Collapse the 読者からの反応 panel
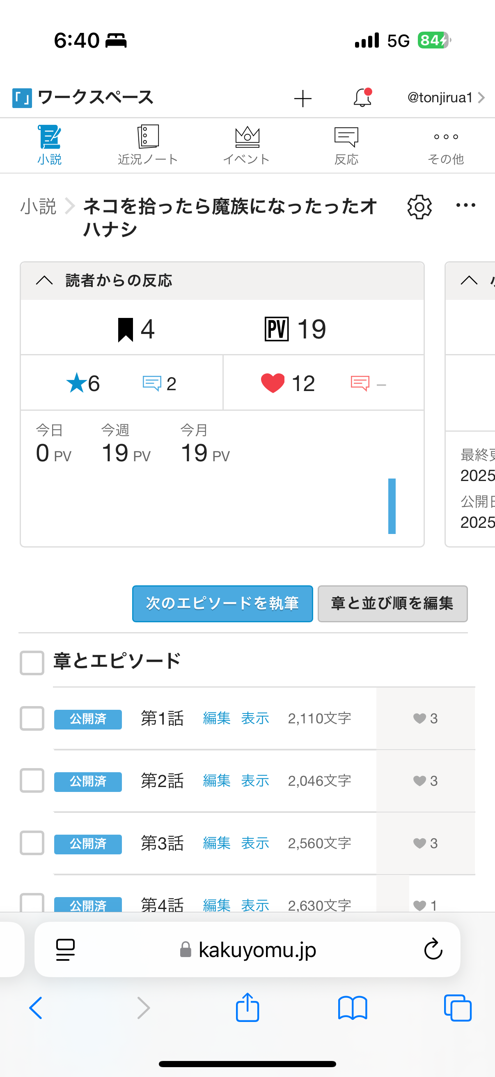495x1077 pixels. point(45,281)
